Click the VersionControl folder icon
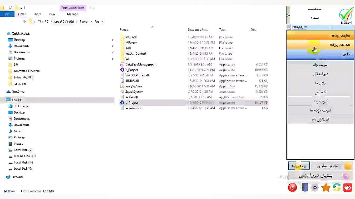Viewport: 355px width, 199px height. click(122, 53)
